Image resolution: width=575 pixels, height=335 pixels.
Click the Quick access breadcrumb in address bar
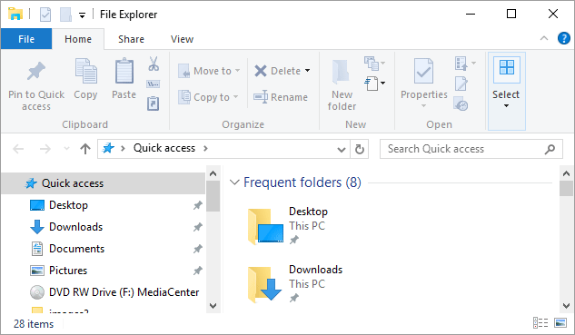pos(164,148)
